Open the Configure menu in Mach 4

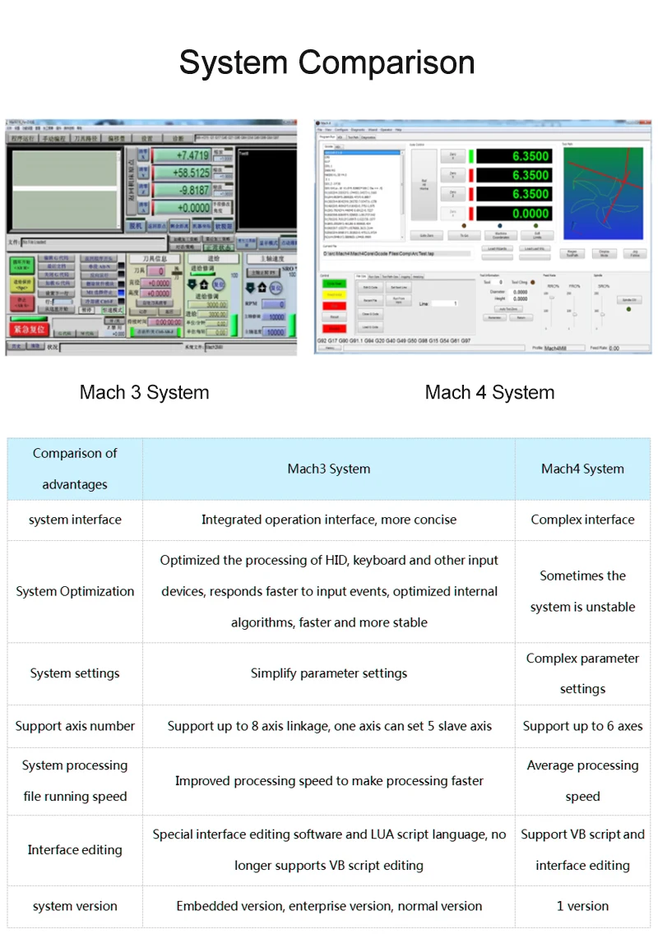(x=341, y=129)
